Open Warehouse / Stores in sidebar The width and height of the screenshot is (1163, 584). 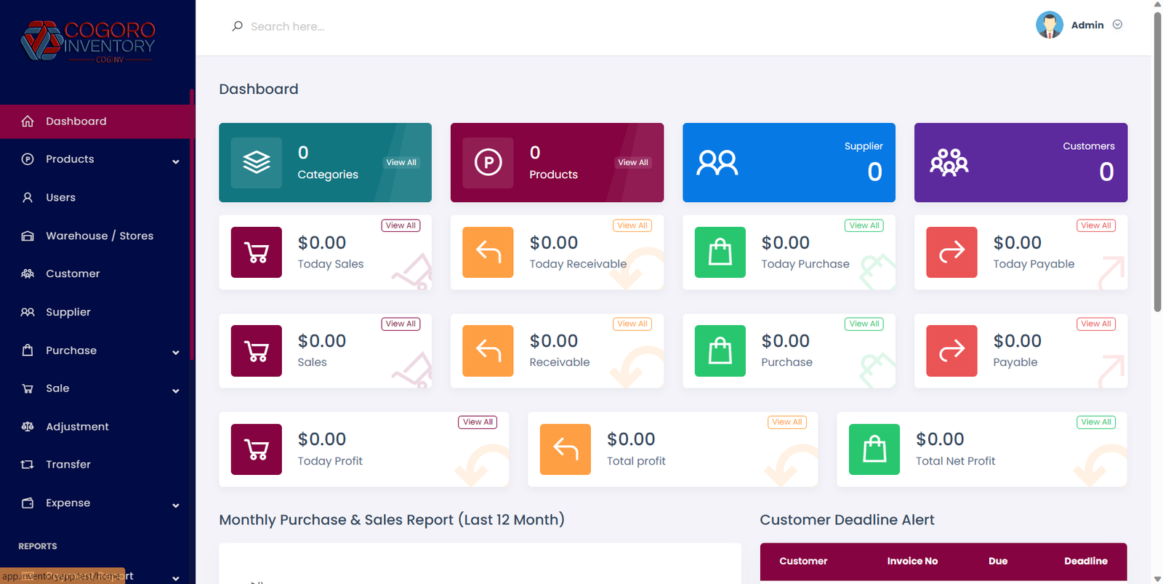(x=99, y=236)
